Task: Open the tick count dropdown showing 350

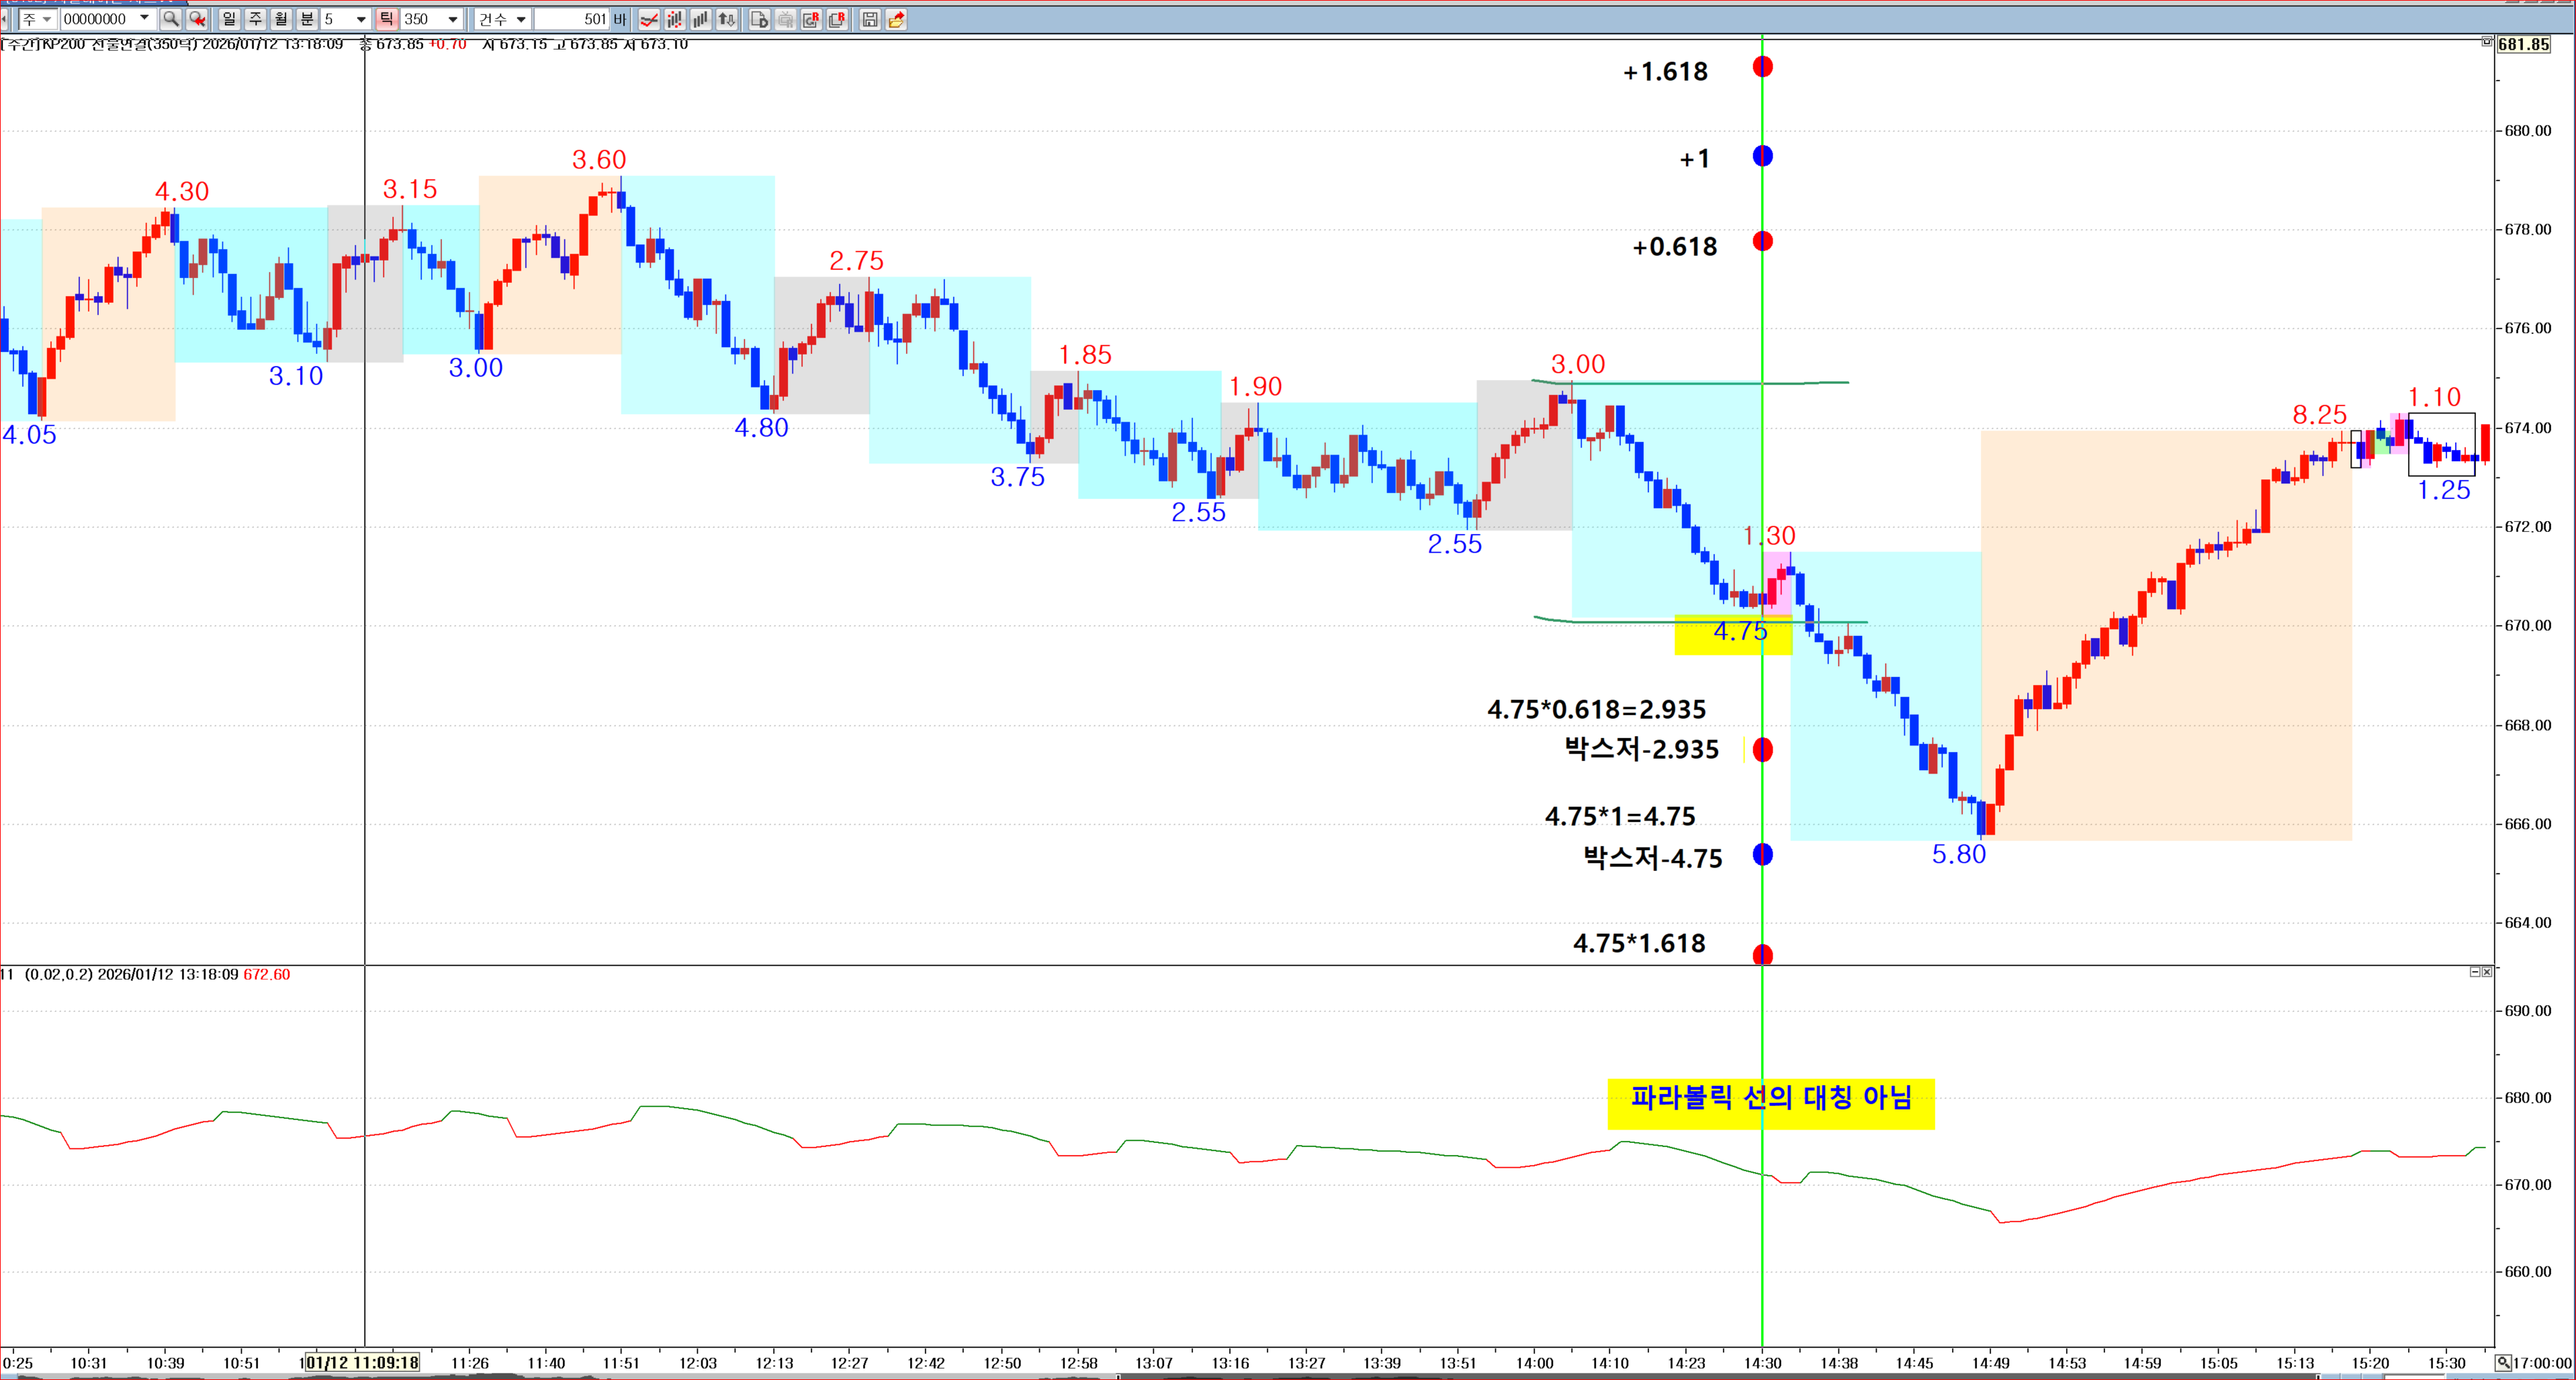Action: 453,19
